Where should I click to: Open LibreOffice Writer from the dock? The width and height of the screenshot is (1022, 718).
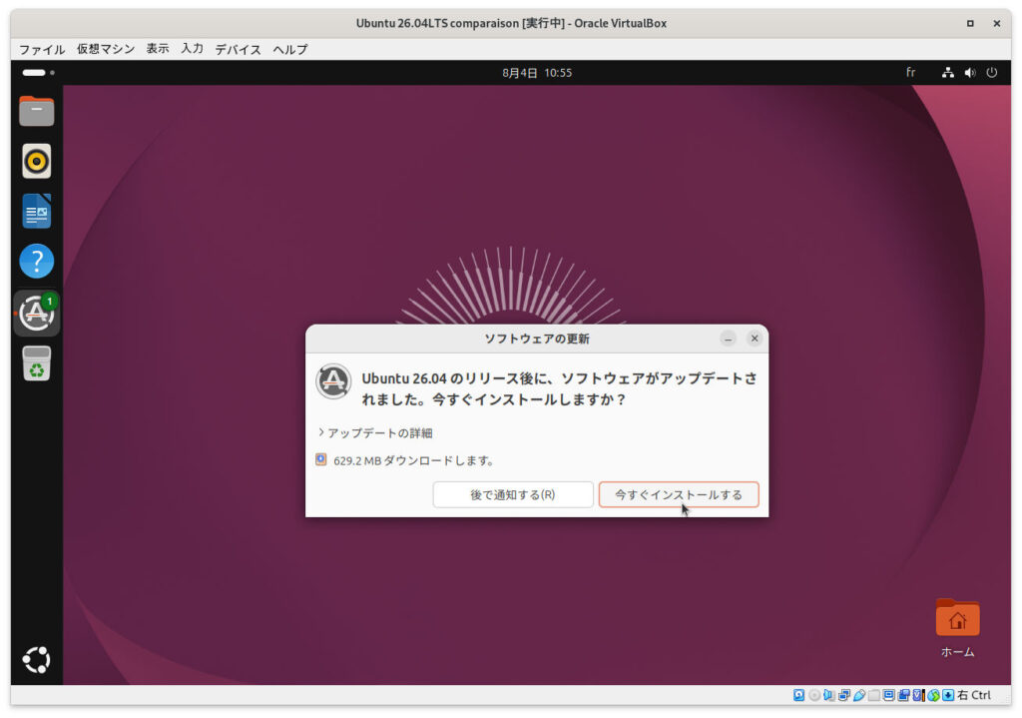37,211
